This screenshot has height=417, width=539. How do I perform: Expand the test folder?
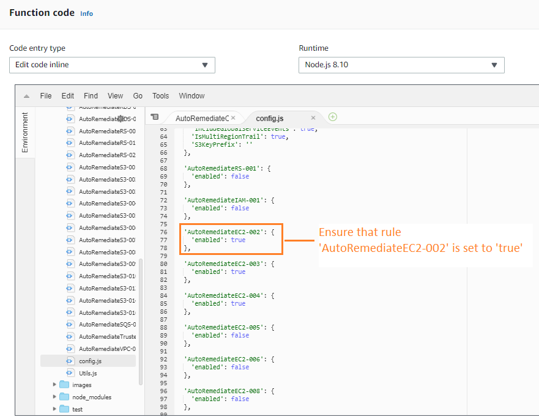54,408
